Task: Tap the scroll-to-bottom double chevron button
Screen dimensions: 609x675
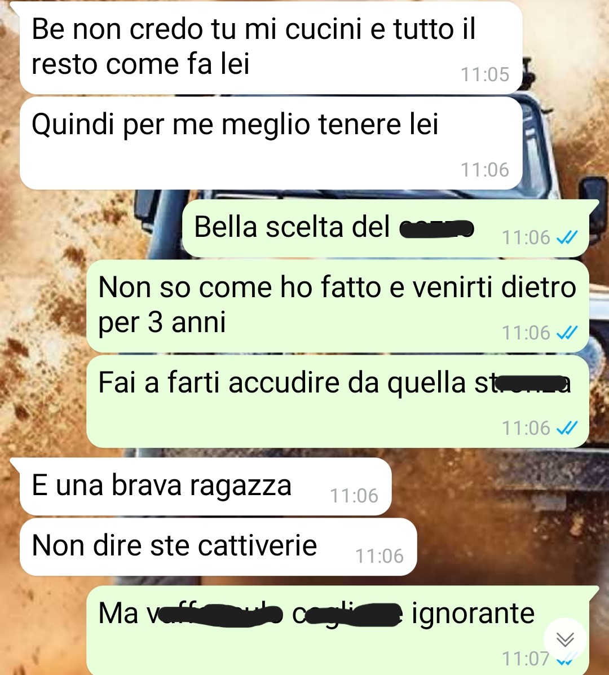Action: pos(565,639)
